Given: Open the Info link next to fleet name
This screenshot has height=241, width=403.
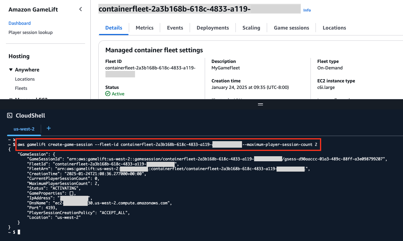Looking at the screenshot, I should tap(307, 10).
